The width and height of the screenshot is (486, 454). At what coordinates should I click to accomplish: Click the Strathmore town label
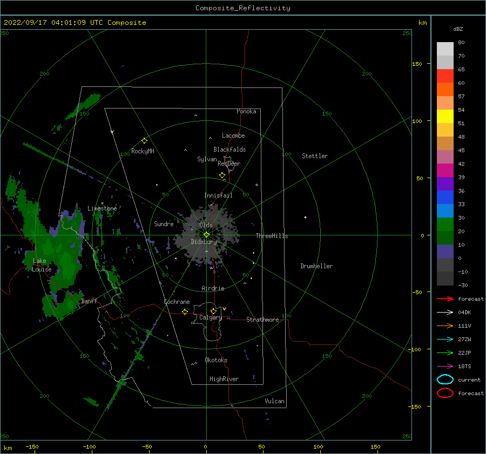coord(262,320)
